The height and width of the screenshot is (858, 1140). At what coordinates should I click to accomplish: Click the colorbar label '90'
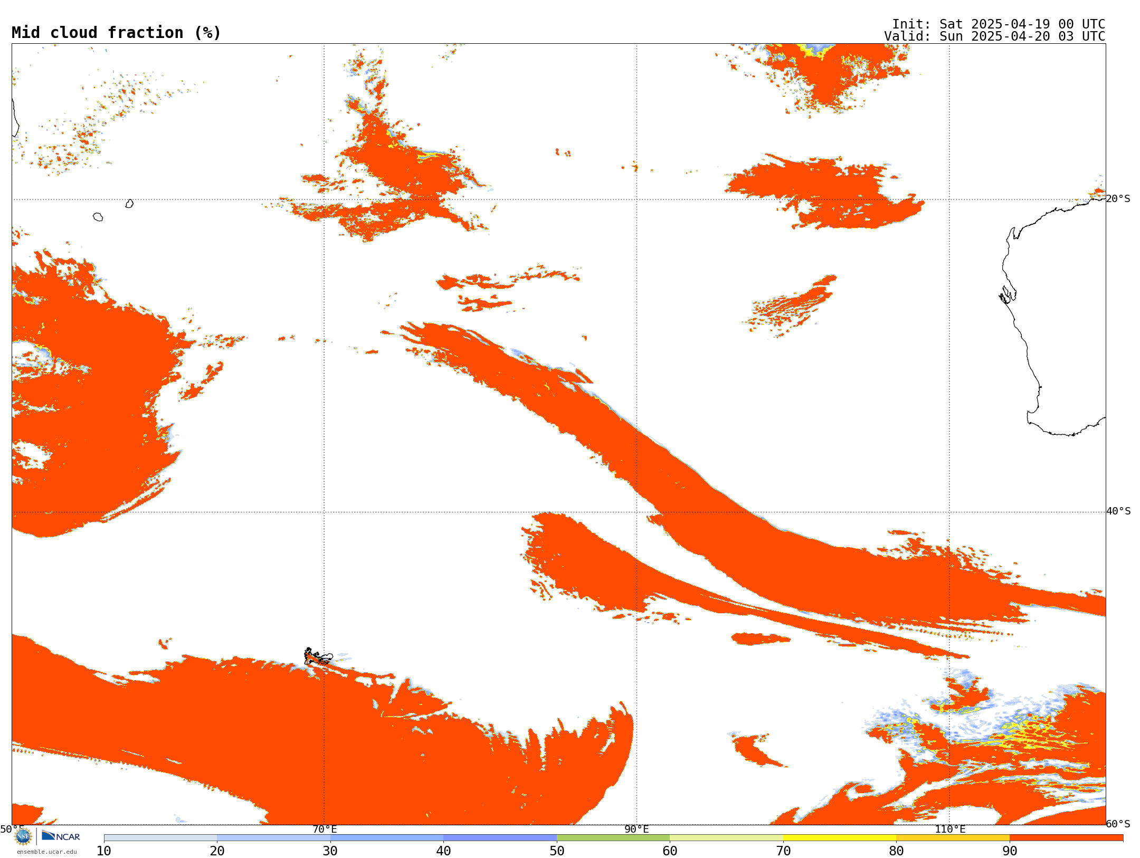pos(1010,851)
